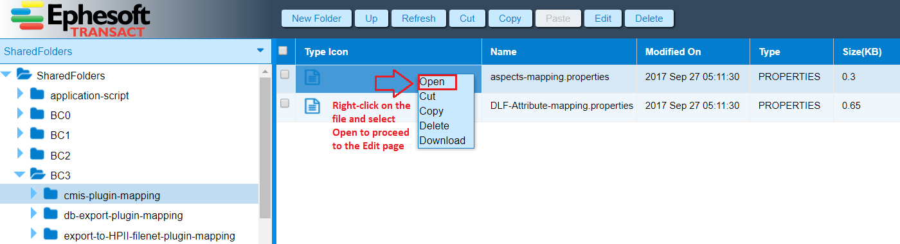Click PROPERTIES type in aspects-mapping row
Image resolution: width=900 pixels, height=244 pixels.
(789, 77)
